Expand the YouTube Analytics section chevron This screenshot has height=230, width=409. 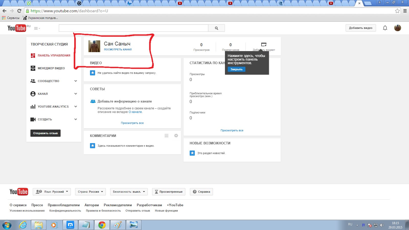pyautogui.click(x=76, y=107)
